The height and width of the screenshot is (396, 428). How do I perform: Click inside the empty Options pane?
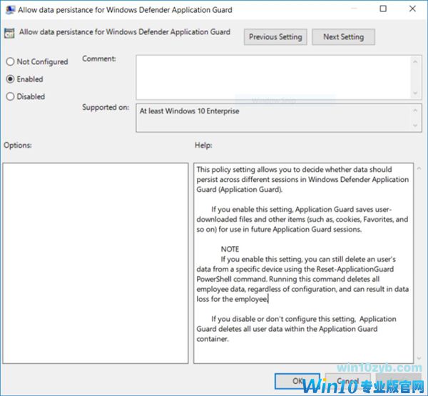tap(96, 263)
